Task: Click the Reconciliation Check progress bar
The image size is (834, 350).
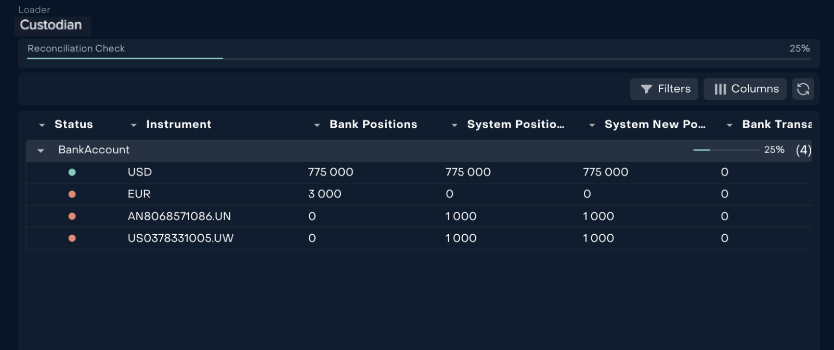Action: coord(419,58)
